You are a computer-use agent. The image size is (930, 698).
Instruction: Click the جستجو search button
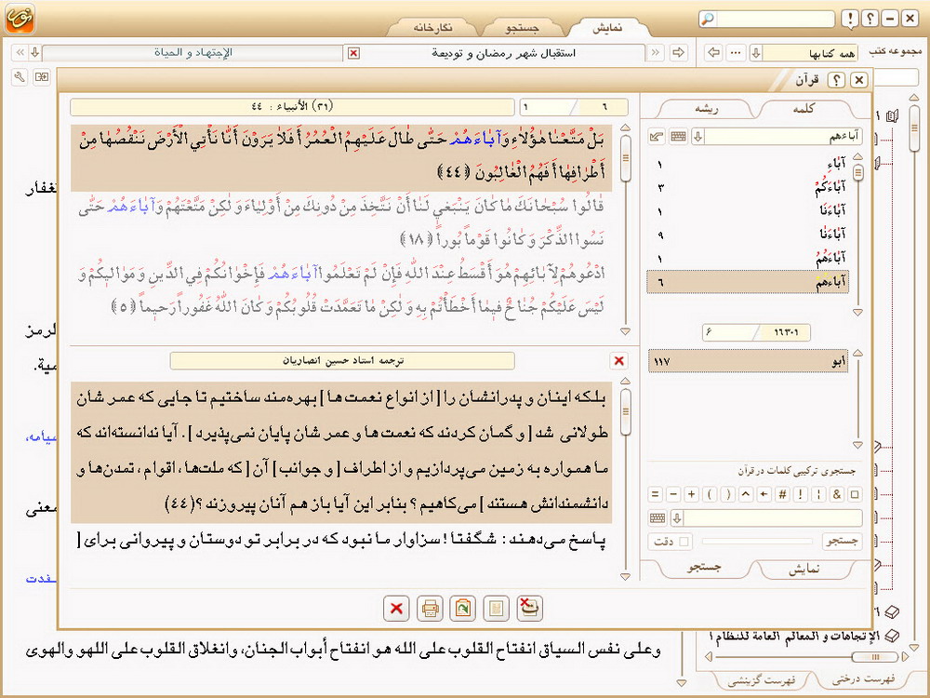point(842,541)
